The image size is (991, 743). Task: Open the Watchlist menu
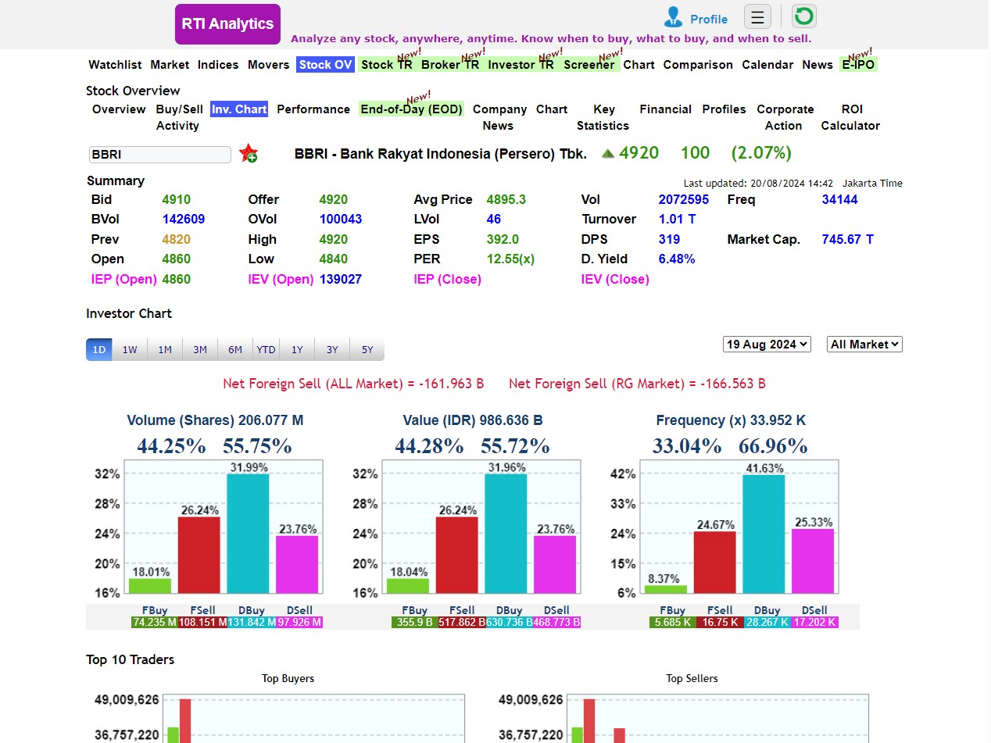point(115,65)
